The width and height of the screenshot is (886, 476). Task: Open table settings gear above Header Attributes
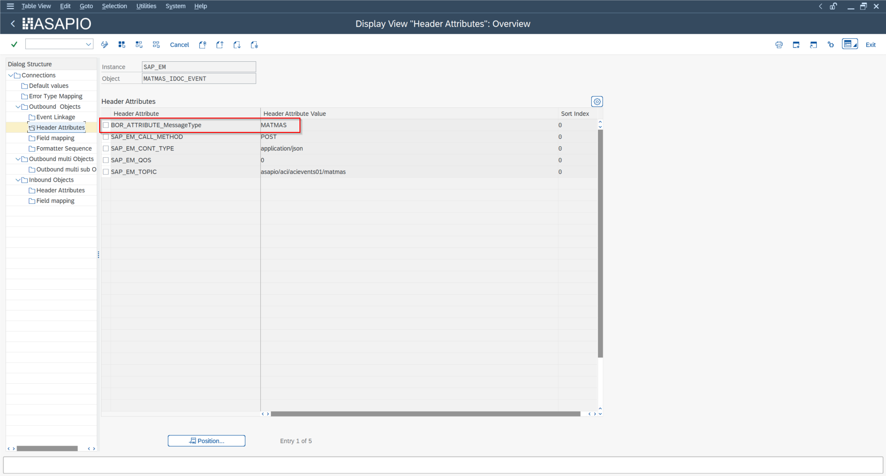[x=597, y=101]
